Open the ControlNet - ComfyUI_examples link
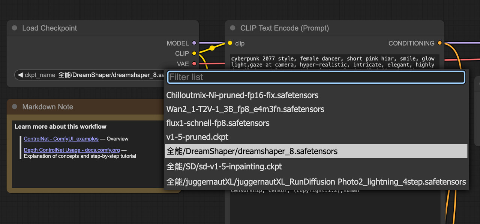The height and width of the screenshot is (224, 480). pos(61,139)
